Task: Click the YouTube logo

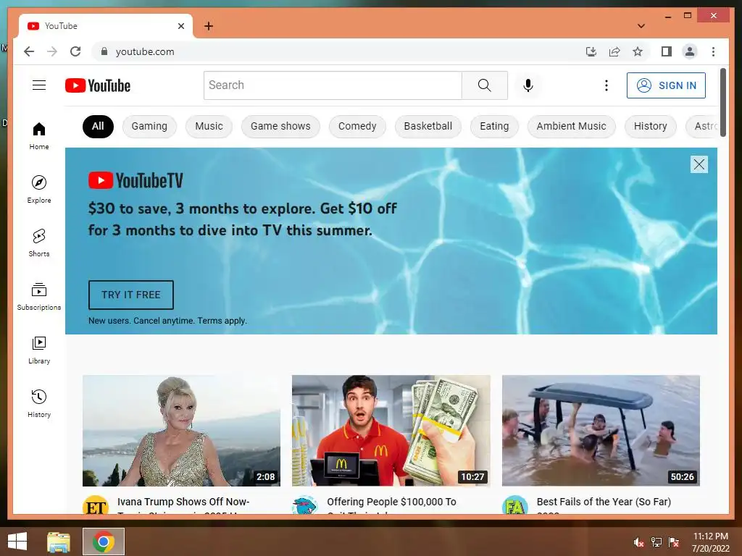Action: click(x=98, y=85)
